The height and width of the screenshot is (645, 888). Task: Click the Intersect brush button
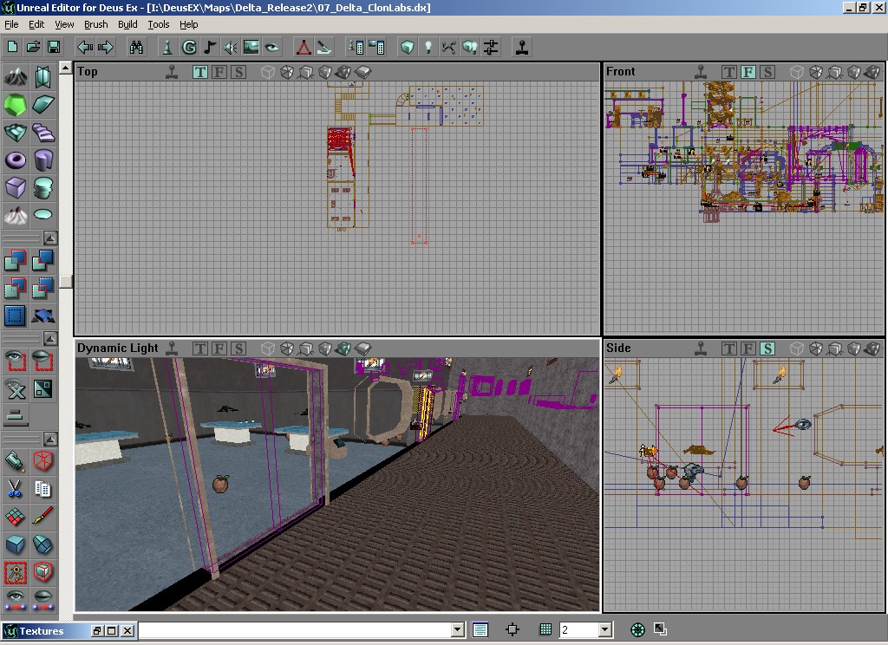16,288
